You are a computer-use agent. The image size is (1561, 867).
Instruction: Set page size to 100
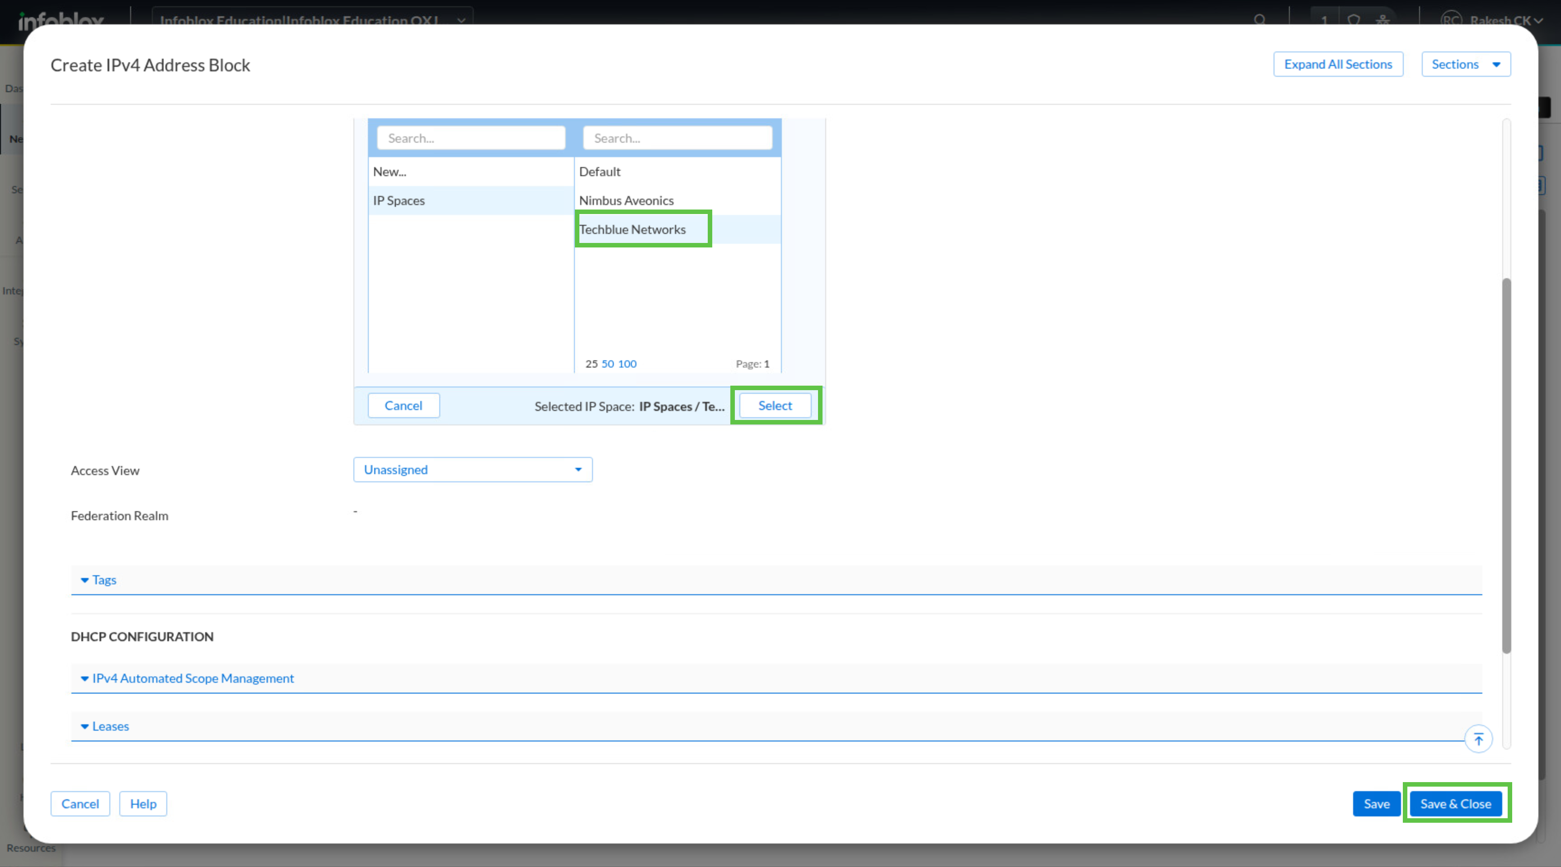pyautogui.click(x=627, y=364)
